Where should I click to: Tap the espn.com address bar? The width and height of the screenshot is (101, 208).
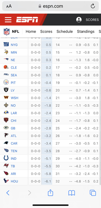click(51, 6)
